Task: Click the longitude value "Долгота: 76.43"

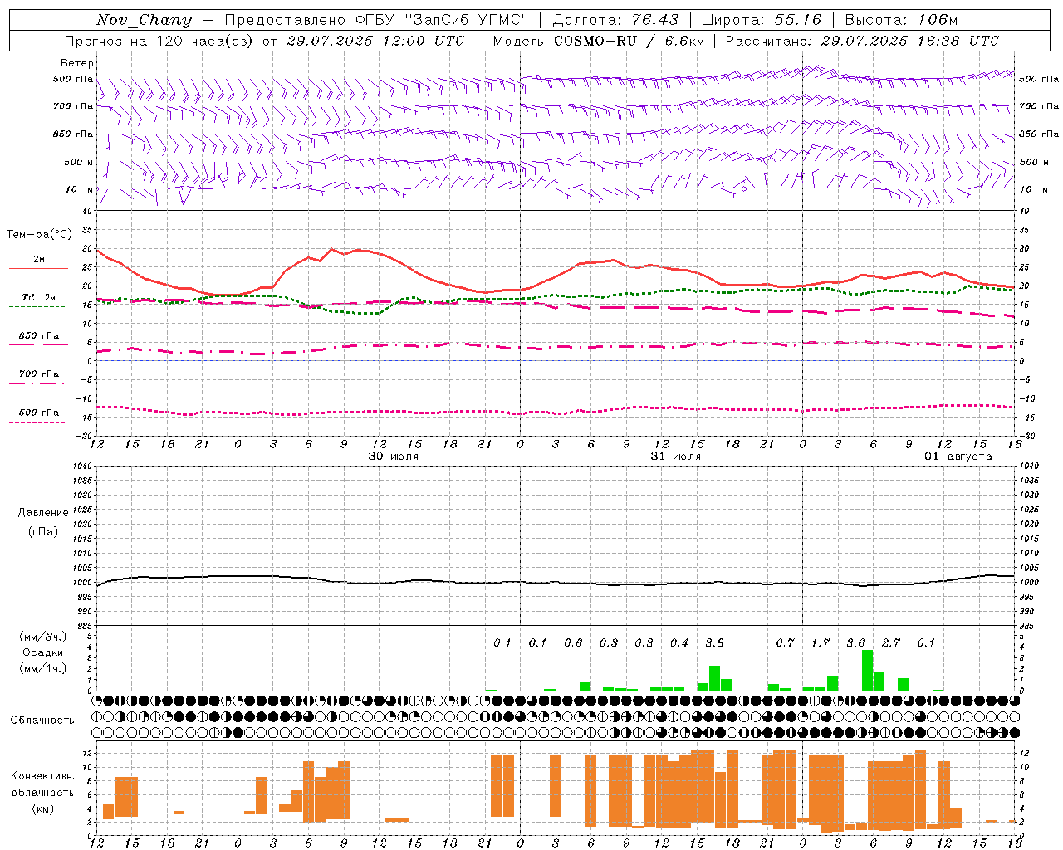Action: coord(615,20)
